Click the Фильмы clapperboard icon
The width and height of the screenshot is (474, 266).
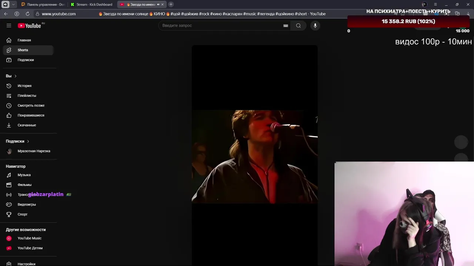(x=9, y=185)
